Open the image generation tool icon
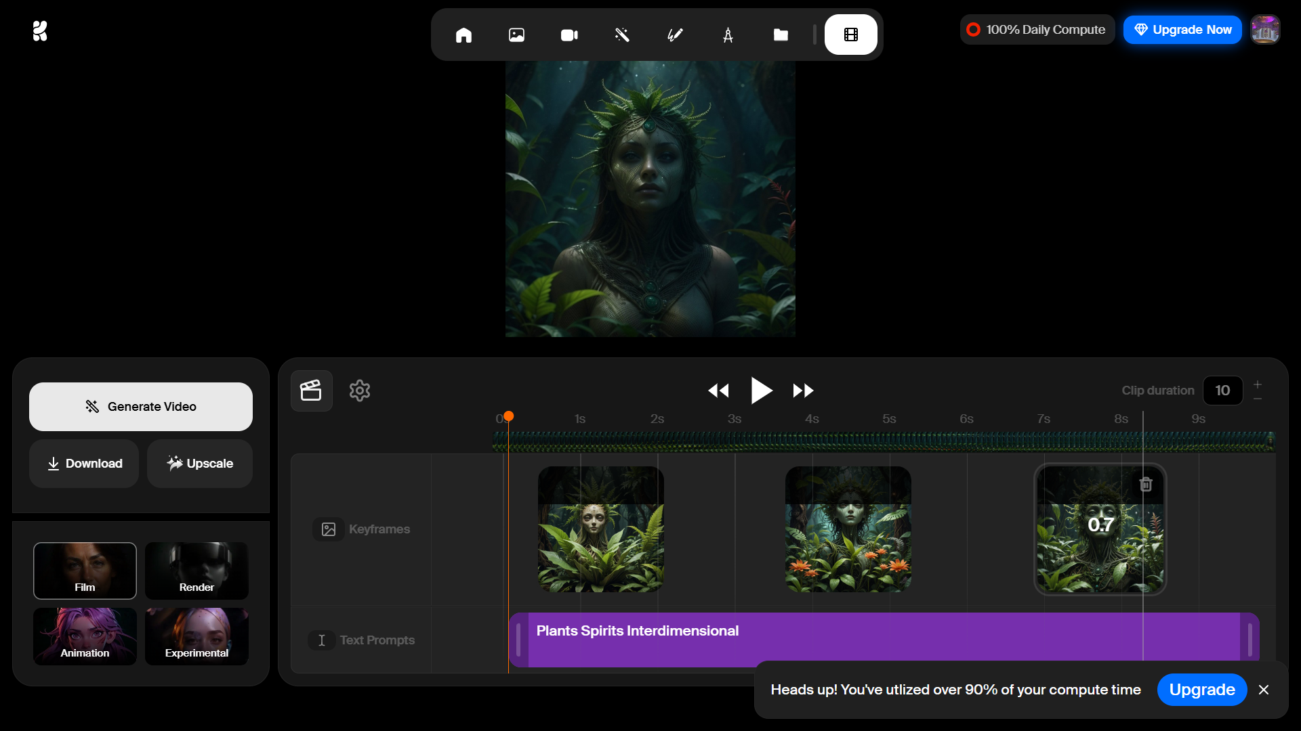Screen dimensions: 1301x731 click(516, 35)
